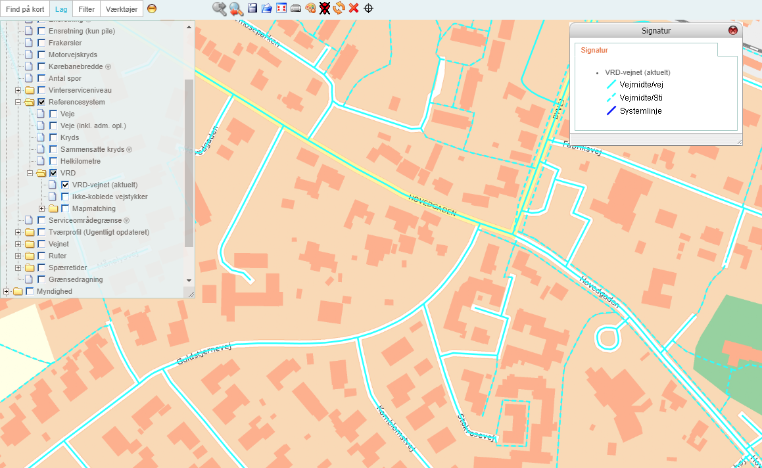Check the Kryds layer checkbox
Screen dimensions: 762x468
click(x=53, y=137)
